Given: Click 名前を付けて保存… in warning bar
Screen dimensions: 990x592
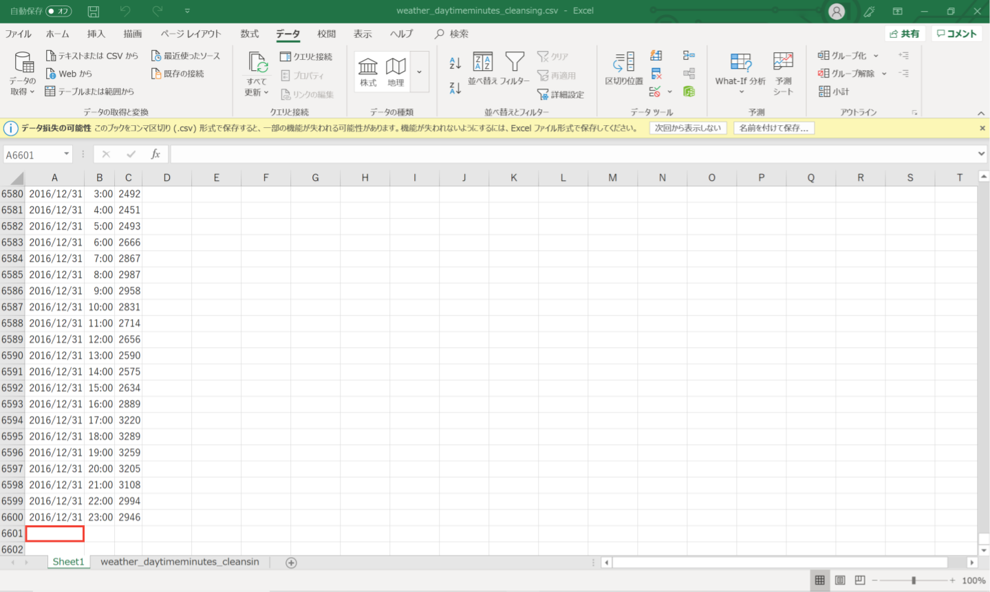Looking at the screenshot, I should click(774, 128).
